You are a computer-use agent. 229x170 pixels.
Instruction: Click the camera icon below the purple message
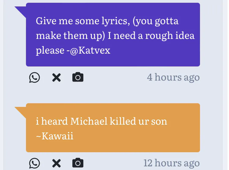[x=78, y=77]
